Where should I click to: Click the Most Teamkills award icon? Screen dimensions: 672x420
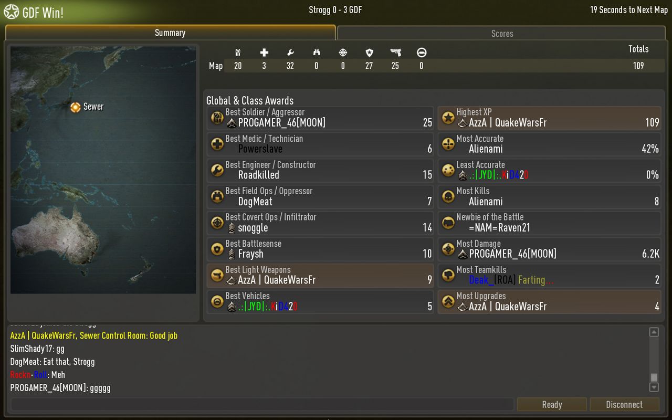[x=448, y=275]
